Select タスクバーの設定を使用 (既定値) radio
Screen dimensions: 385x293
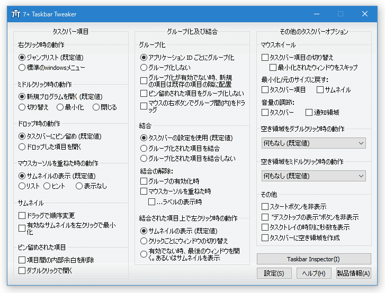pos(144,138)
